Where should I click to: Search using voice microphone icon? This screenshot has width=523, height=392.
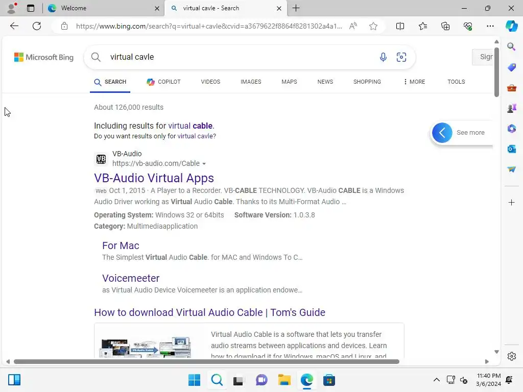(383, 57)
